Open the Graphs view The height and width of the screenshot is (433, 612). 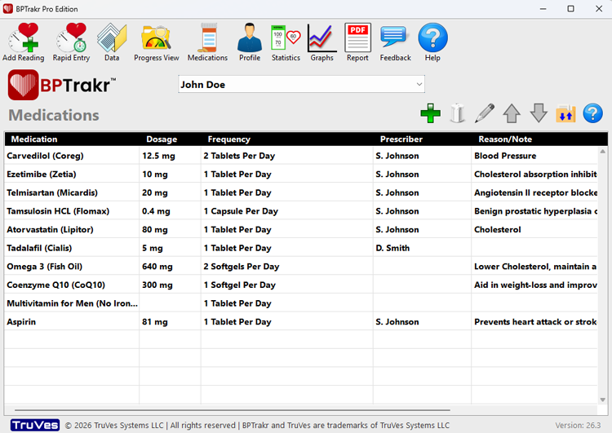[322, 42]
